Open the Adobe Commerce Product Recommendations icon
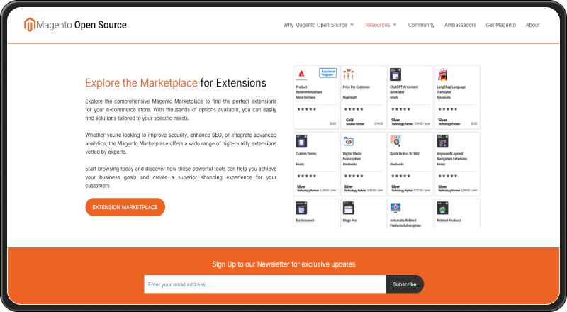567x312 pixels. tap(301, 74)
